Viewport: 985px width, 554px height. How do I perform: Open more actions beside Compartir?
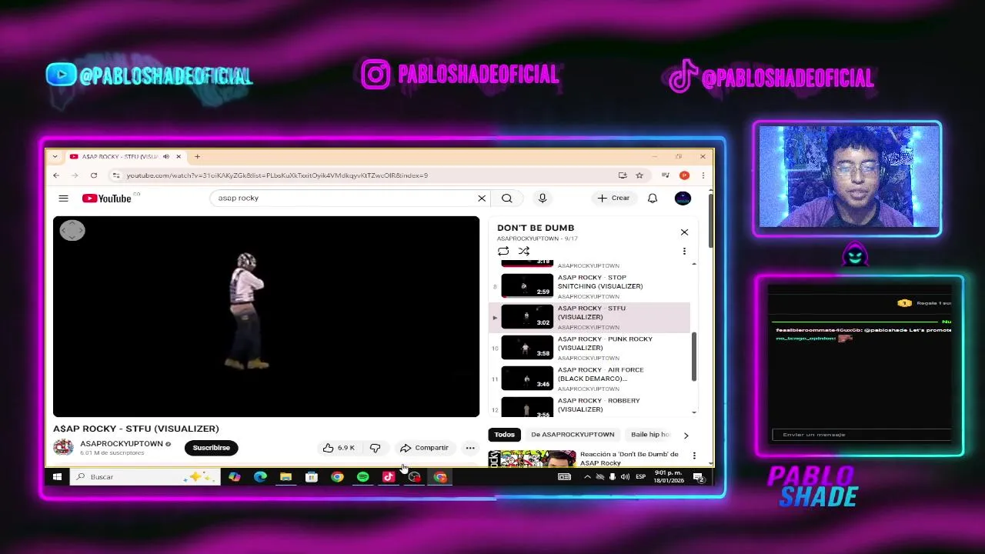(x=470, y=448)
